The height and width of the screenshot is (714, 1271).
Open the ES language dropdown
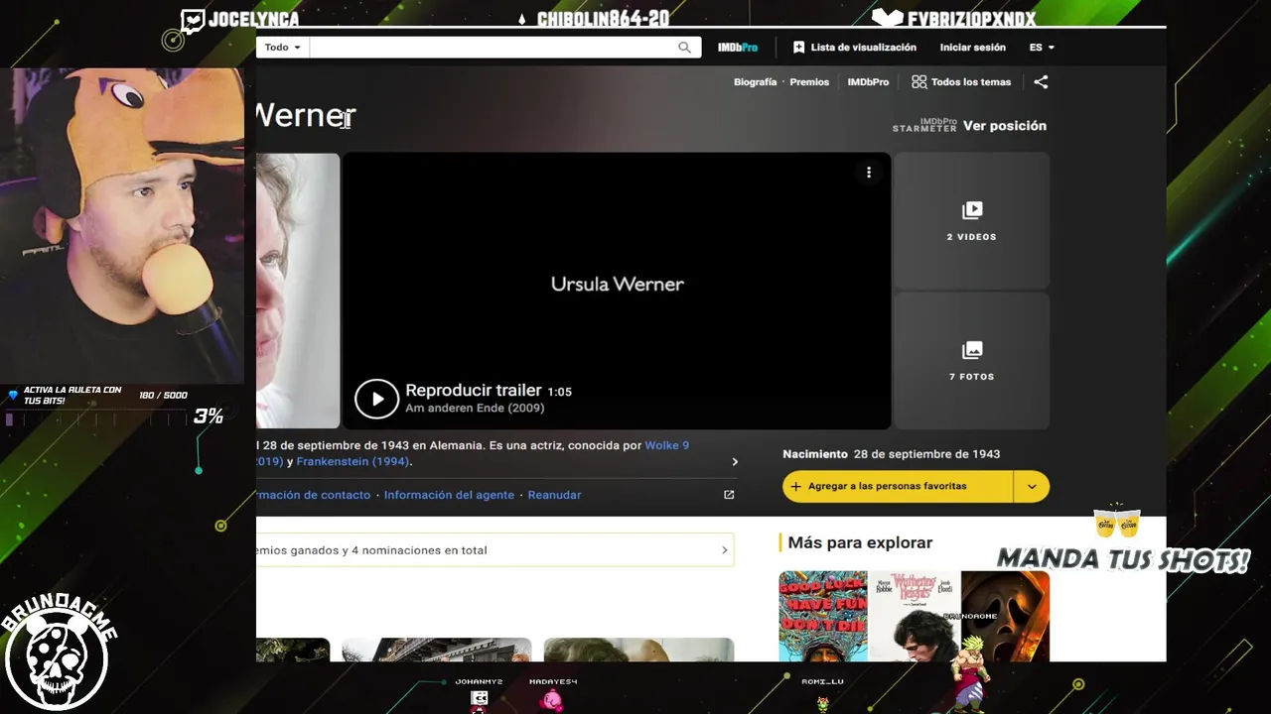click(1042, 48)
